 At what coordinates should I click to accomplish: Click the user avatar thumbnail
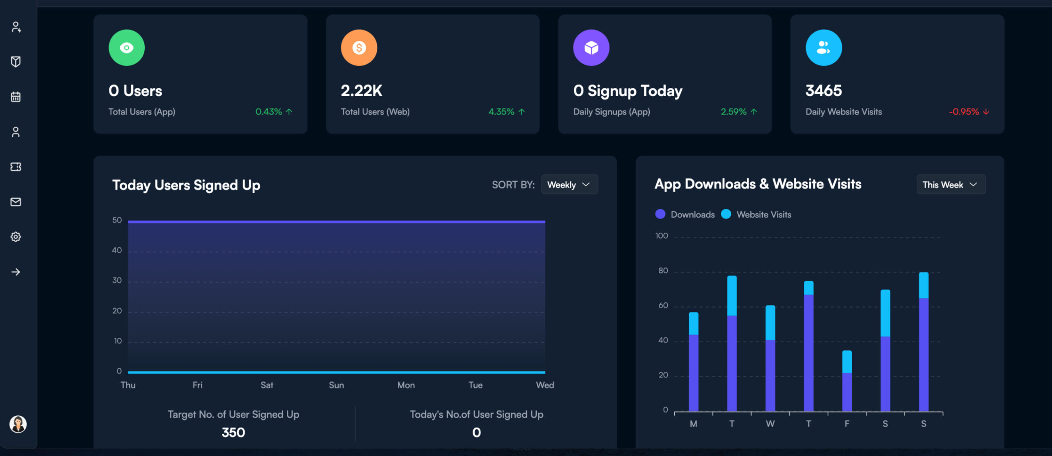pos(18,424)
